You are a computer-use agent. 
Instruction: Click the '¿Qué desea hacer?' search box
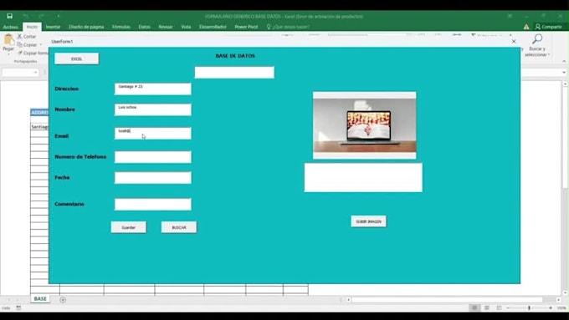(288, 27)
